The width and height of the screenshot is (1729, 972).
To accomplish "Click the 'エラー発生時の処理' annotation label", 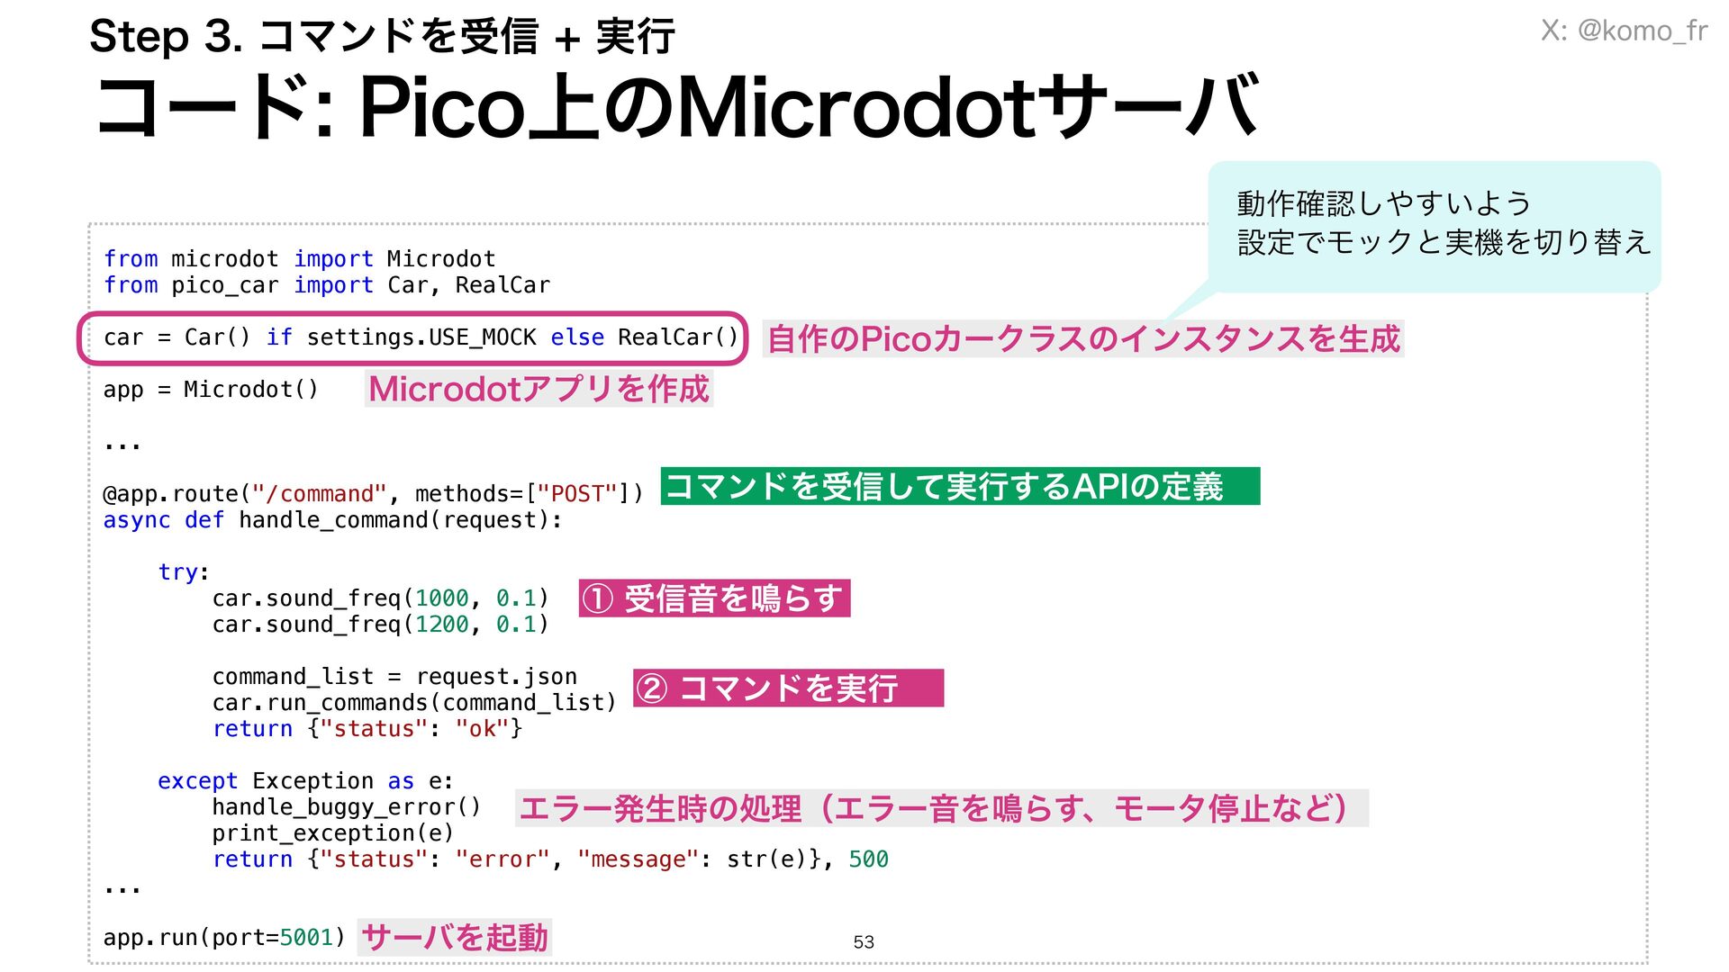I will [941, 808].
